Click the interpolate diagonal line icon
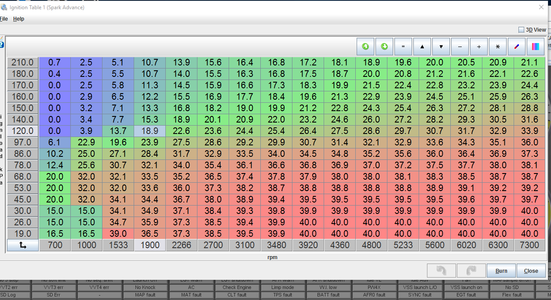Viewport: 551px width, 300px height. click(517, 47)
